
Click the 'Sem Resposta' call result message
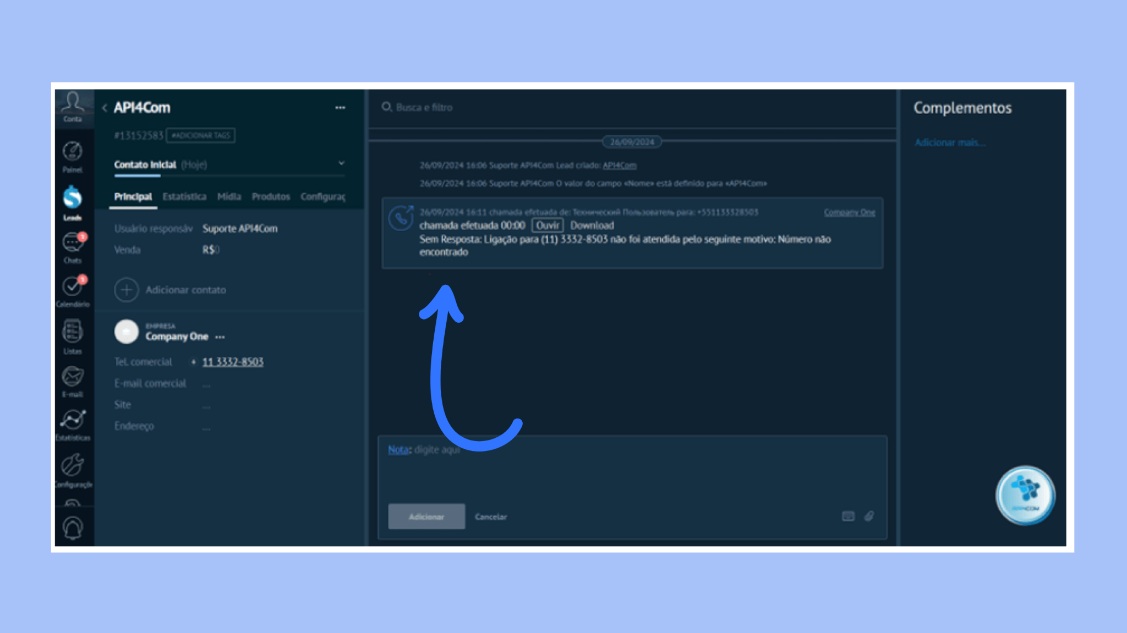point(625,246)
